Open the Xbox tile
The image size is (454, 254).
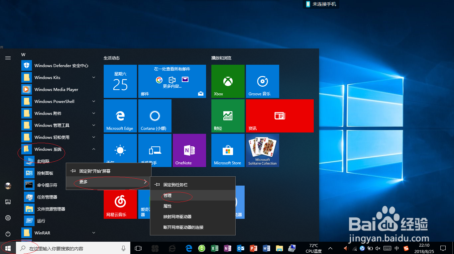click(228, 81)
